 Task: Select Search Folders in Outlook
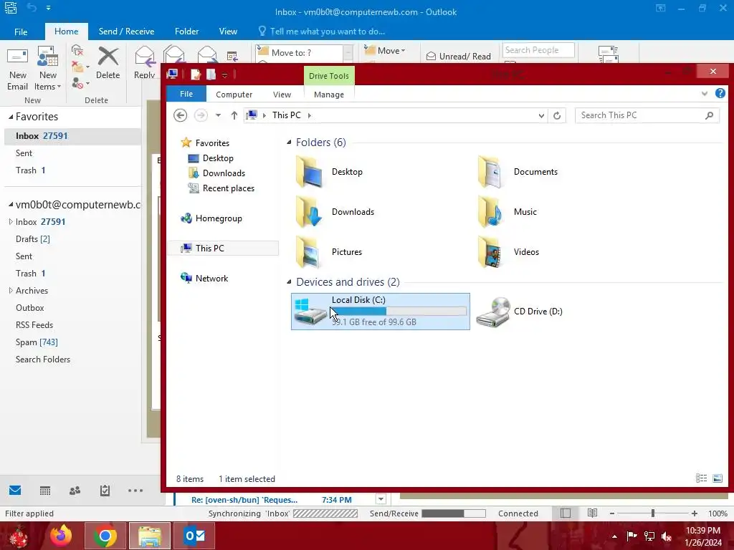click(42, 360)
